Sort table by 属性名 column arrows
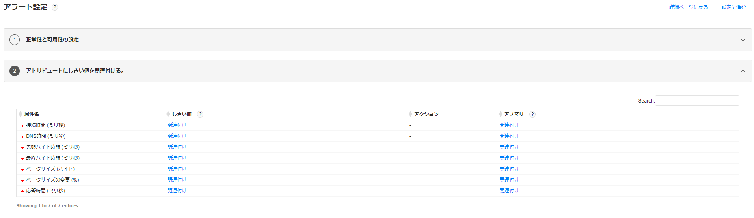 click(20, 114)
